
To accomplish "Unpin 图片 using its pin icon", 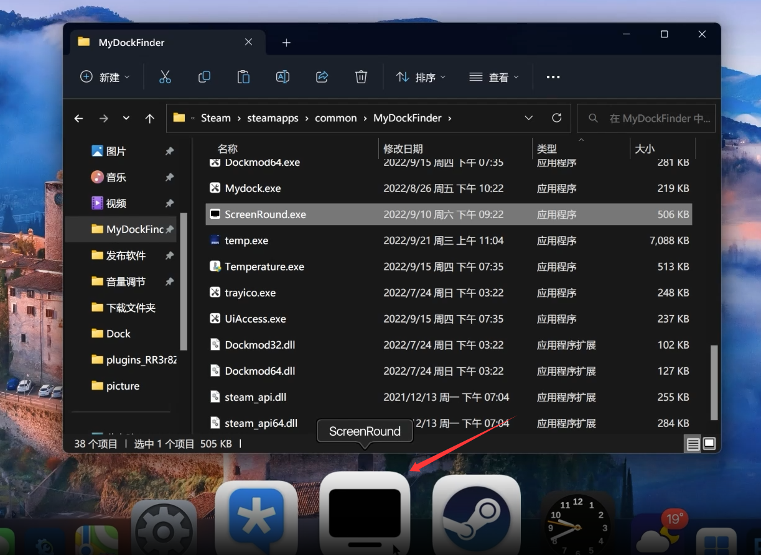I will pos(169,151).
